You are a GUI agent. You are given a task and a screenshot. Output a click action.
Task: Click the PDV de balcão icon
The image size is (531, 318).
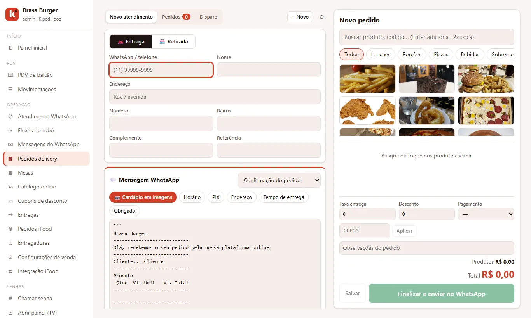click(x=10, y=75)
